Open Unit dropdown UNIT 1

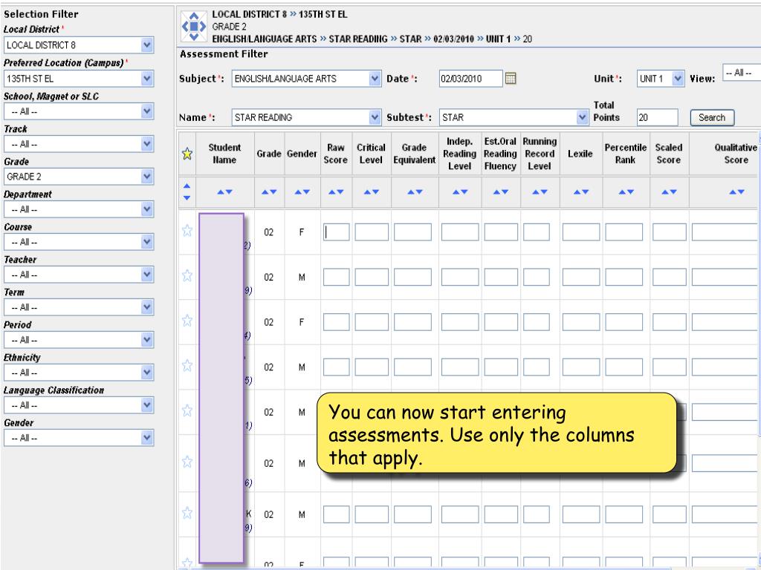point(661,79)
